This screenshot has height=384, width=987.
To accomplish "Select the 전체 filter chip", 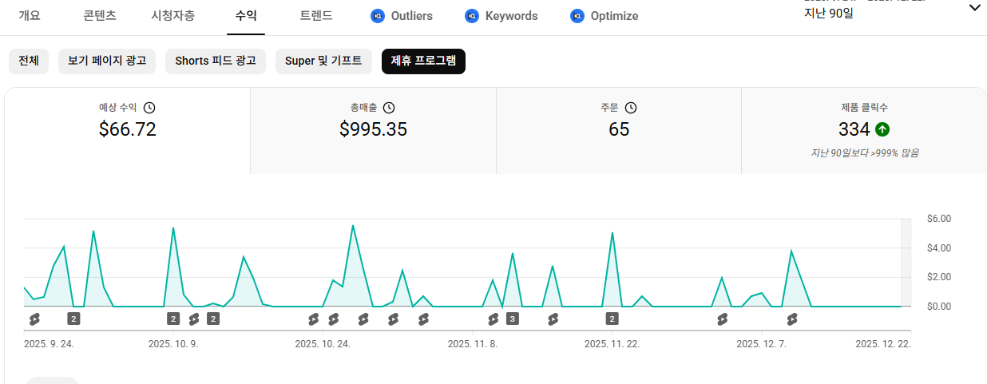I will pyautogui.click(x=29, y=61).
